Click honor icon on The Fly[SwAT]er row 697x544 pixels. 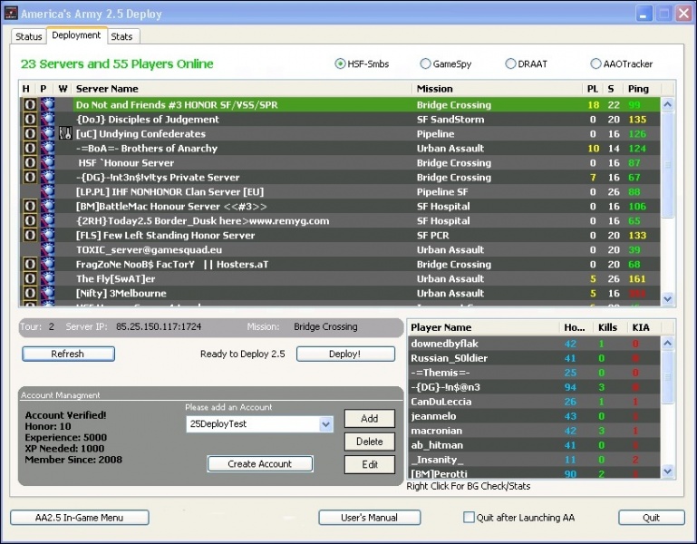point(30,278)
